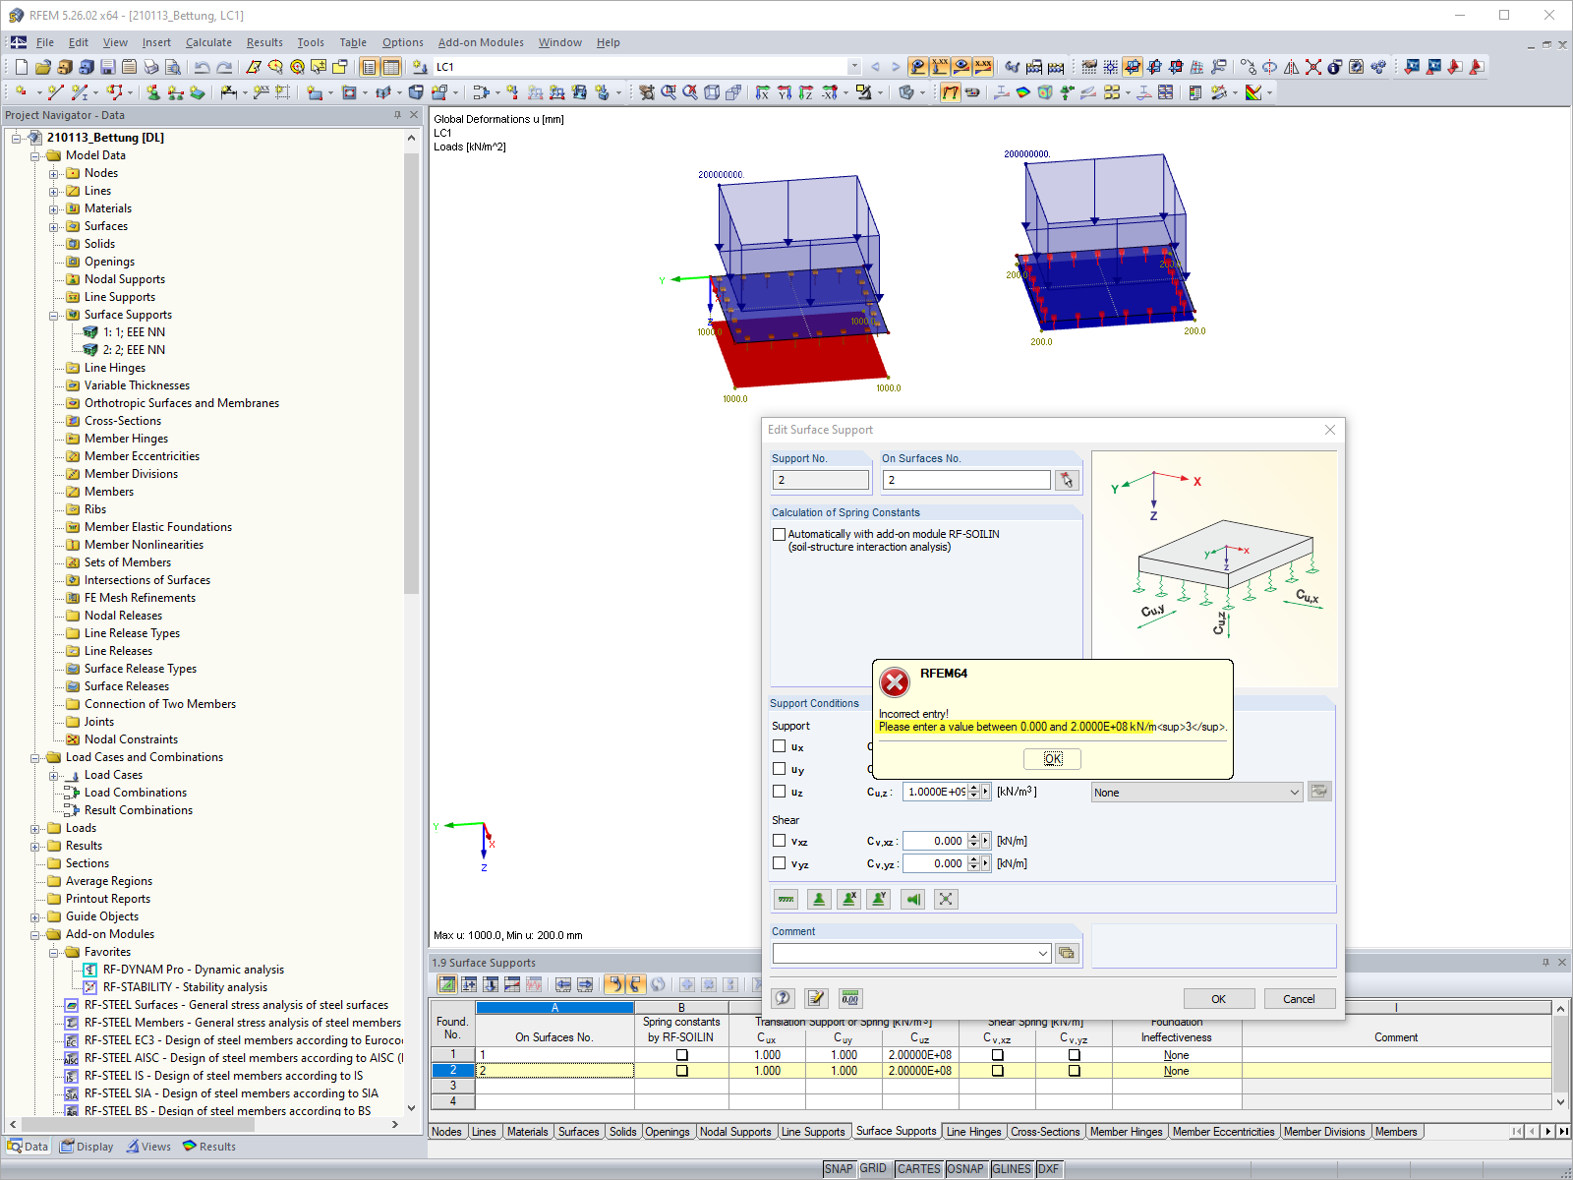Click the help question mark icon in dialog
Viewport: 1573px width, 1180px height.
(783, 998)
